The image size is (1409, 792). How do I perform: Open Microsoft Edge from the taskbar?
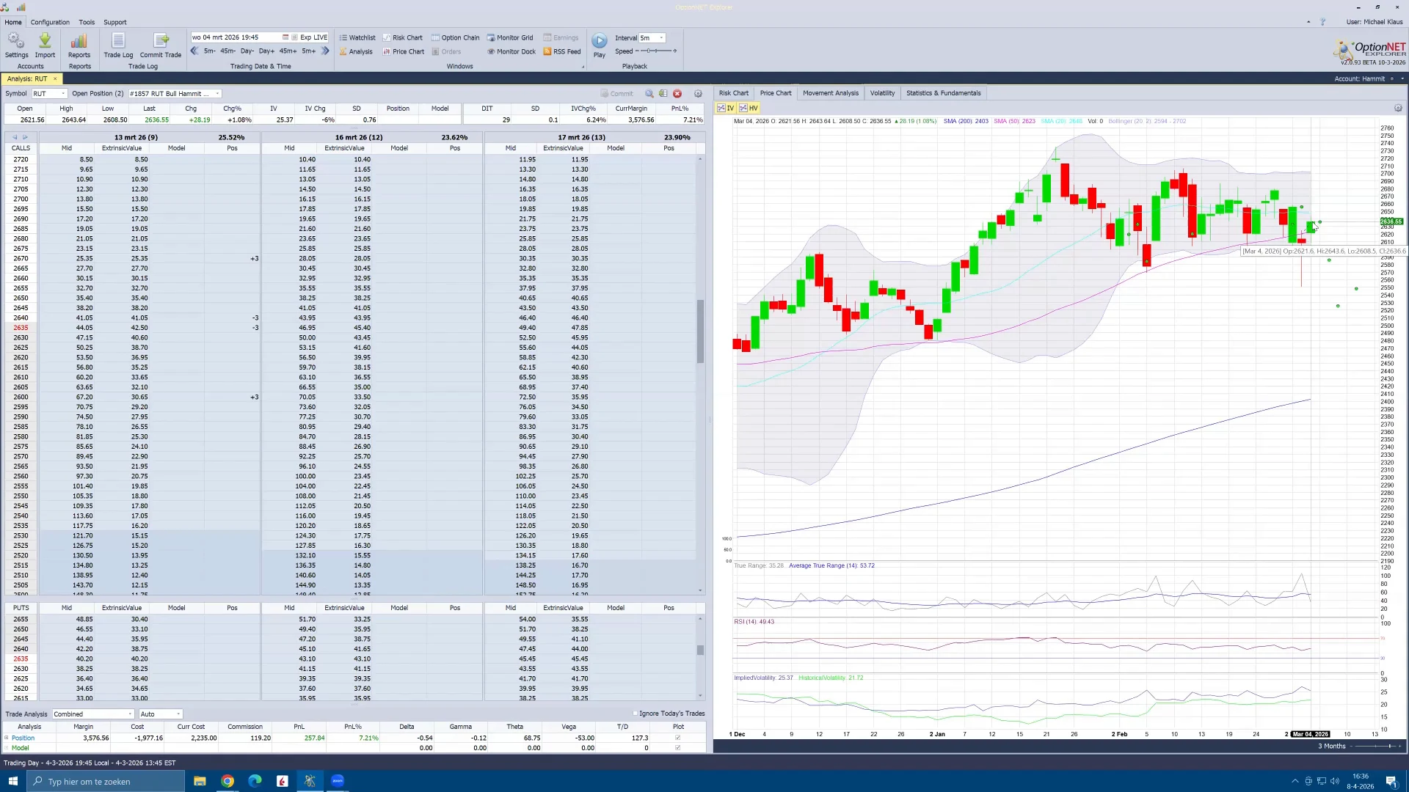click(x=255, y=781)
